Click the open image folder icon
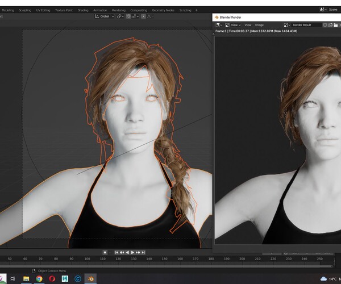This screenshot has width=341, height=284. [336, 25]
